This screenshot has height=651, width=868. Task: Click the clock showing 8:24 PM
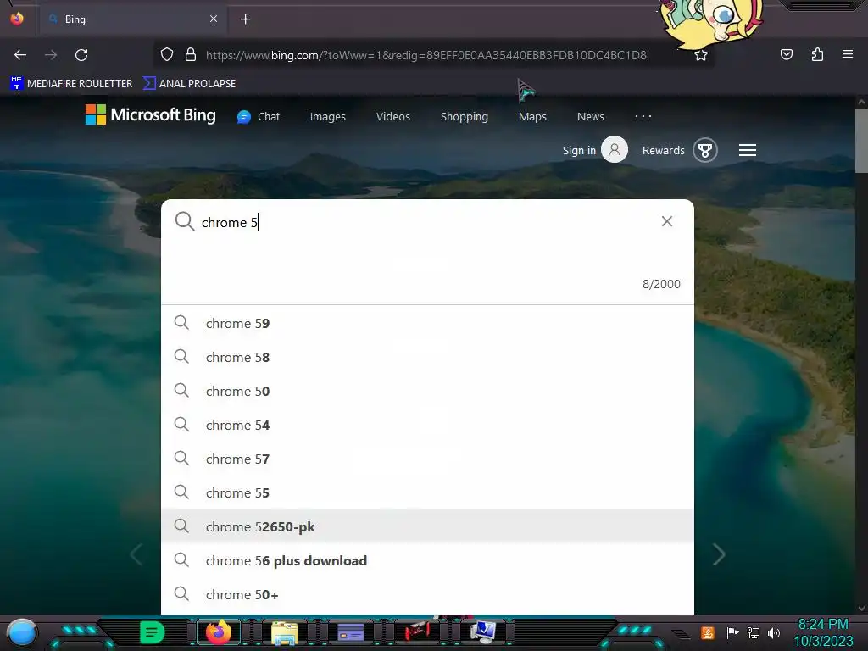823,625
